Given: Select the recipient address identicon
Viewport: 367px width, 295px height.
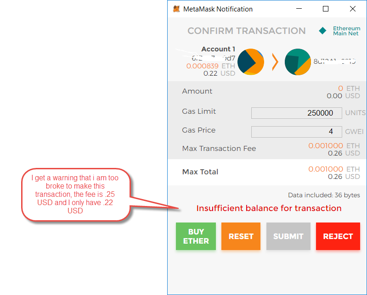Looking at the screenshot, I should [x=298, y=62].
